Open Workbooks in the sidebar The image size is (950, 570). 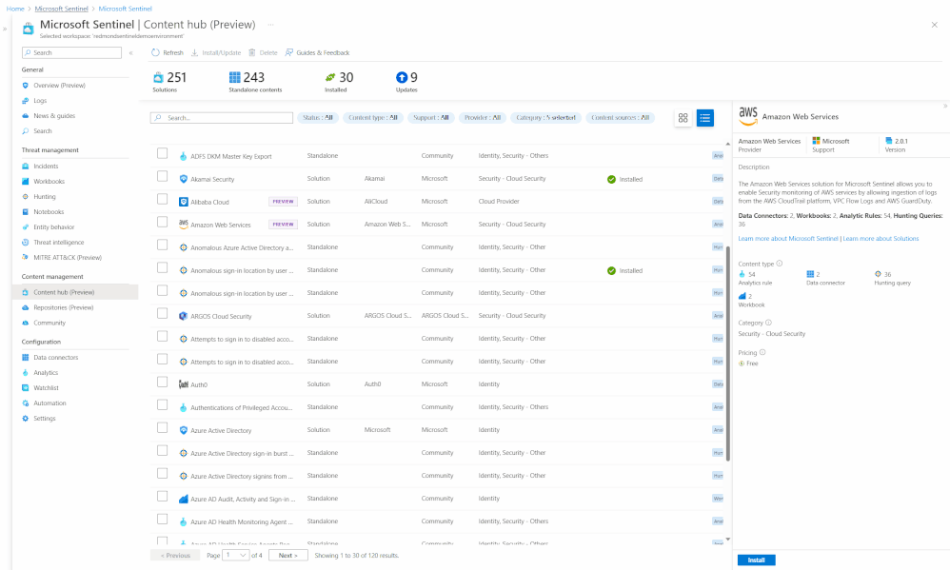point(49,181)
